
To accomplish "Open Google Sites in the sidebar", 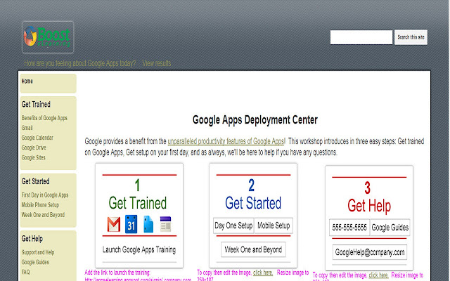I will point(33,157).
